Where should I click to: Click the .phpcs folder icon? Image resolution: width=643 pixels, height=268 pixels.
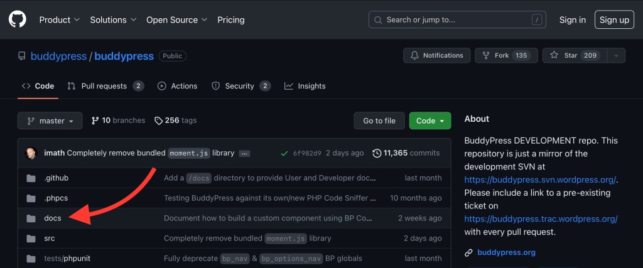click(x=31, y=198)
